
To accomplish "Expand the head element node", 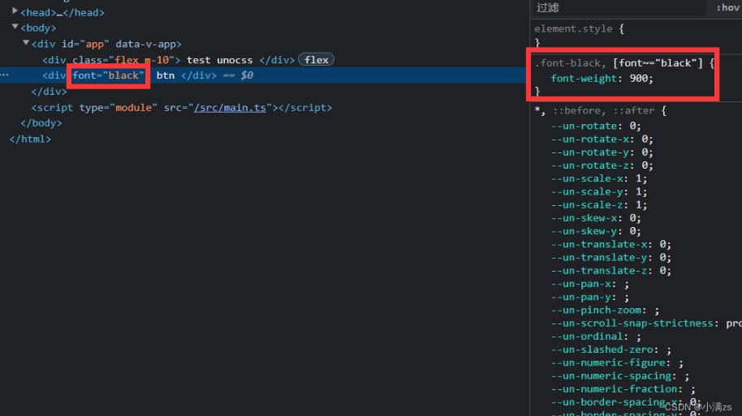I will [15, 11].
